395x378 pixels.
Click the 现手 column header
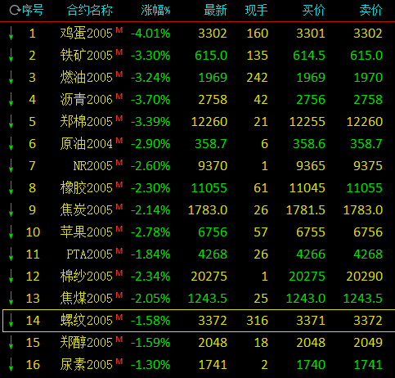pyautogui.click(x=256, y=11)
